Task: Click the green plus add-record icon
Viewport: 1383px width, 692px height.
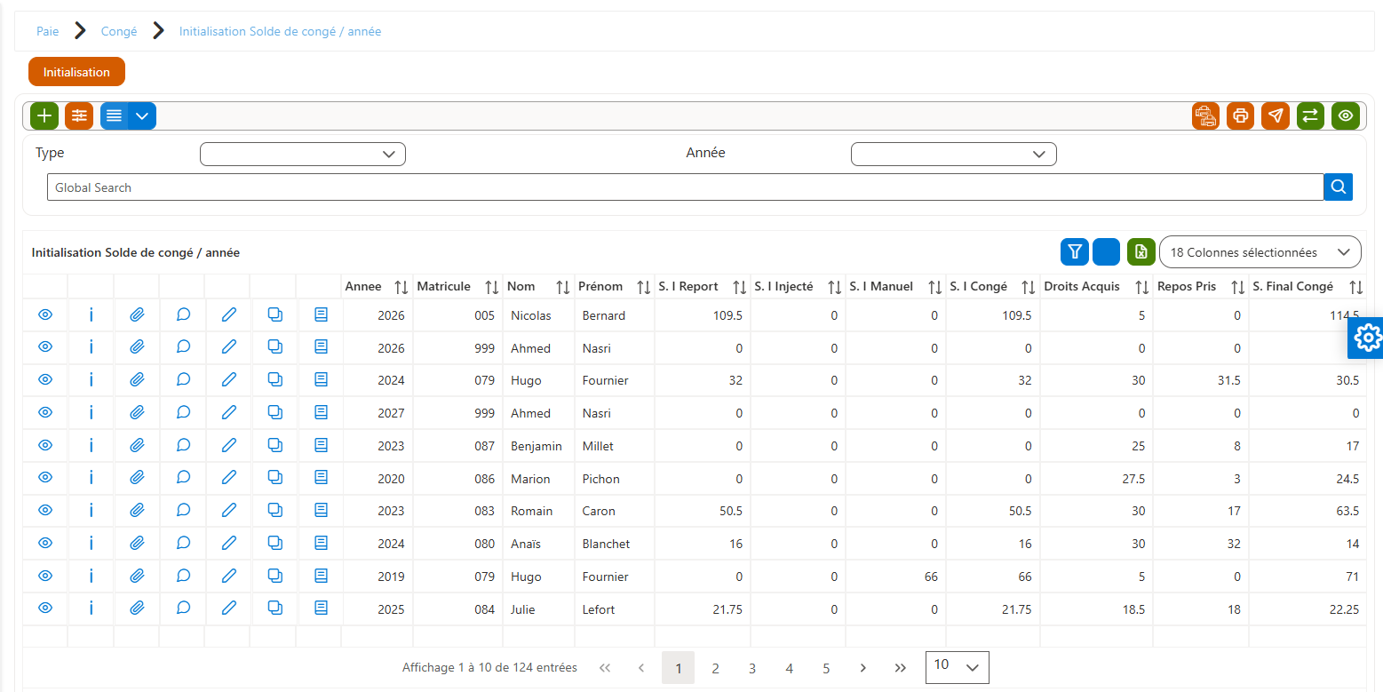Action: coord(44,115)
